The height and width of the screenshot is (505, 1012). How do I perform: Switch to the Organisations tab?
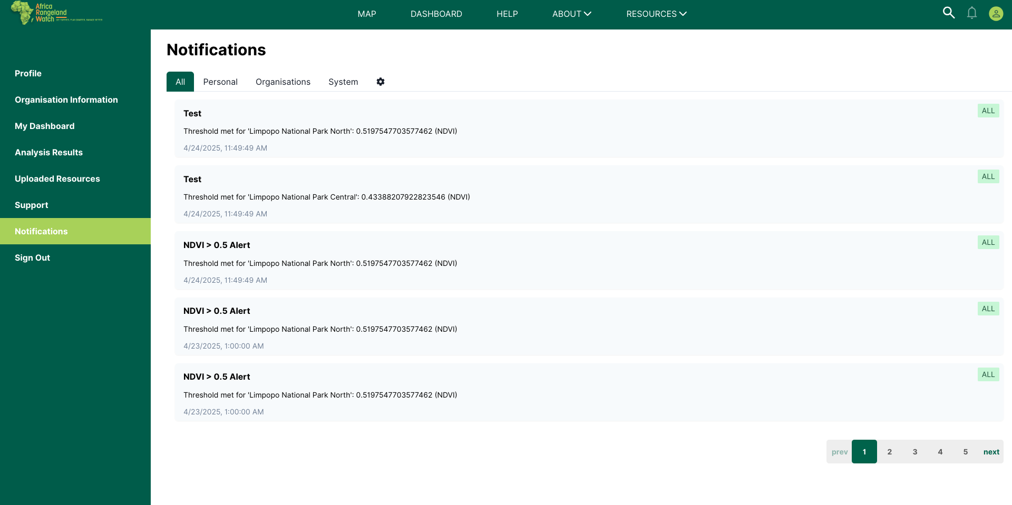[283, 82]
